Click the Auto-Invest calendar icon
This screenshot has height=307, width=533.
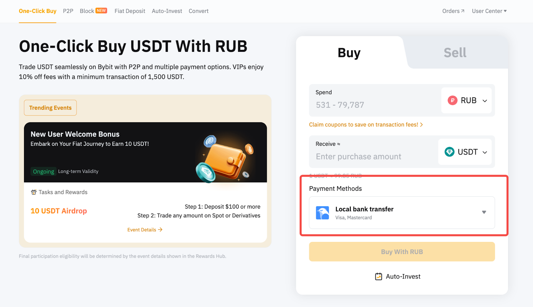(x=378, y=276)
